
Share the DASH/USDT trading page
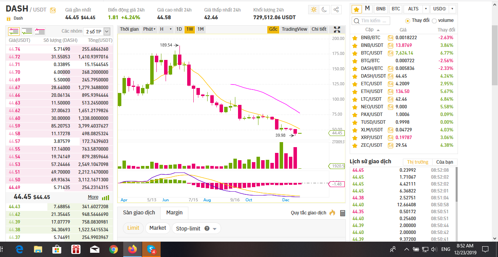pos(336,10)
